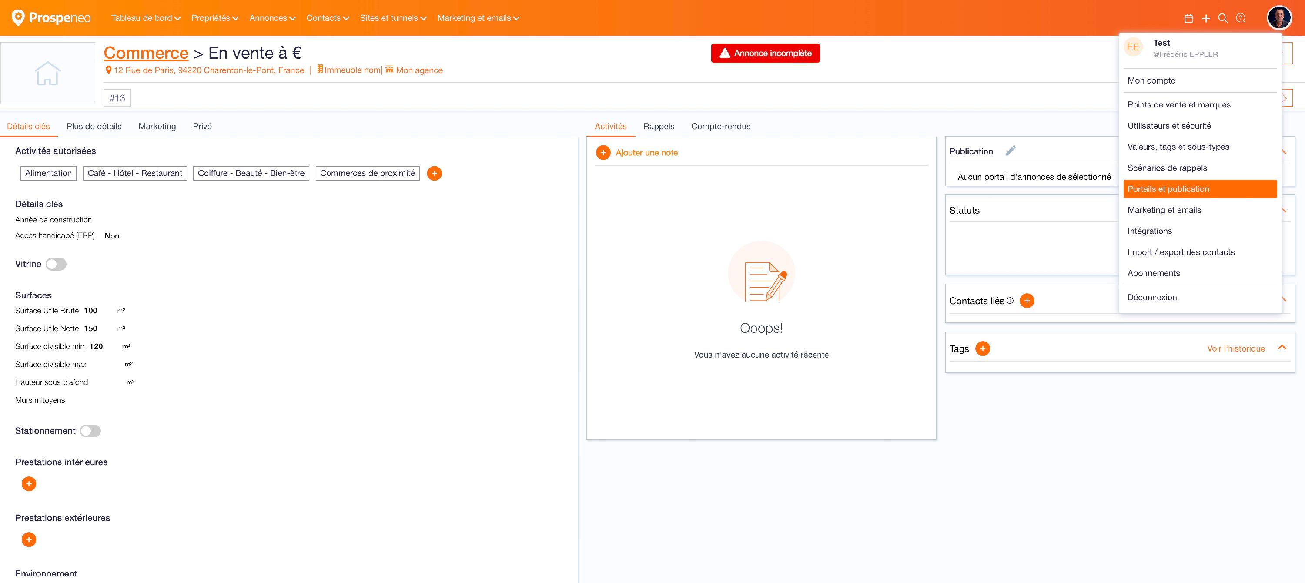
Task: Click the property placeholder thumbnail image
Action: (x=47, y=73)
